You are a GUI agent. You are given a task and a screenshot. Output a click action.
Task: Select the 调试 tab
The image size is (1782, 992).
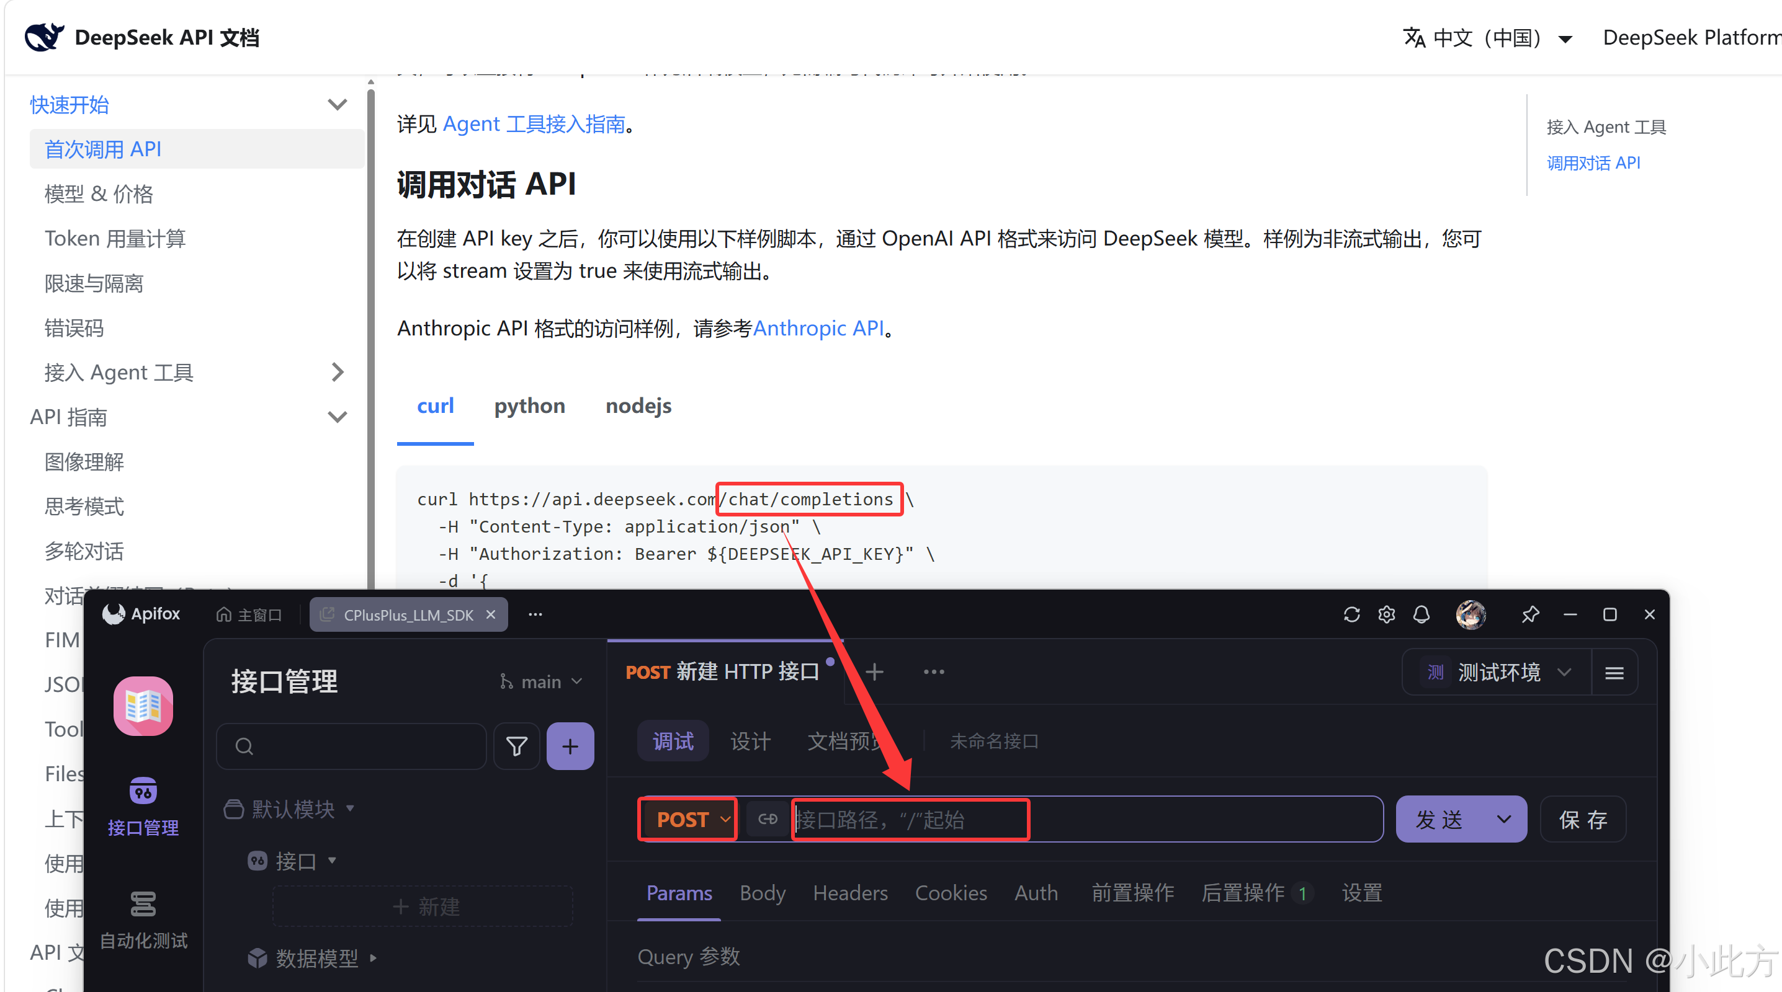coord(673,741)
